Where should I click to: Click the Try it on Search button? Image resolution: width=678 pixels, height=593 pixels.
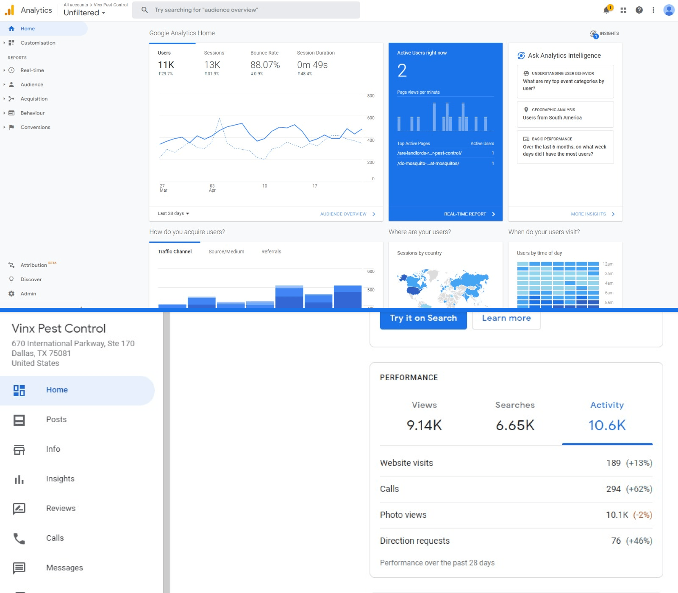423,319
